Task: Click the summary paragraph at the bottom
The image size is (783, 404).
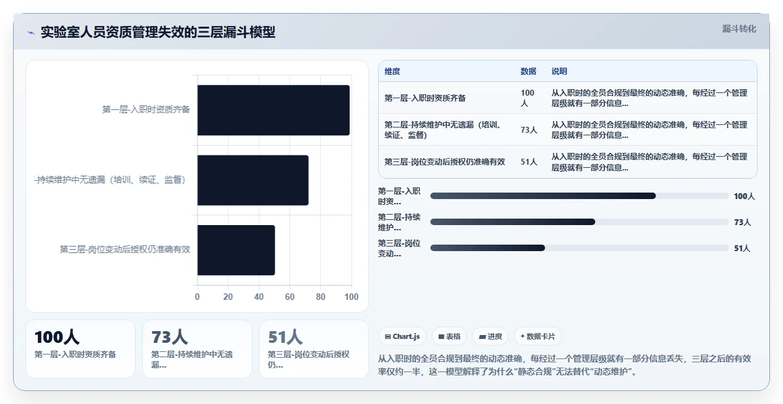Action: click(565, 365)
